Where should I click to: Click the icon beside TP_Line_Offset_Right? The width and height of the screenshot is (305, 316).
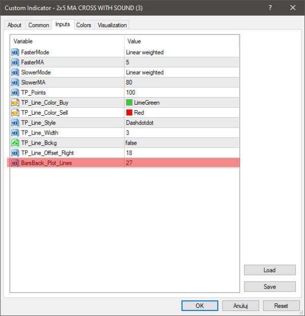point(15,153)
